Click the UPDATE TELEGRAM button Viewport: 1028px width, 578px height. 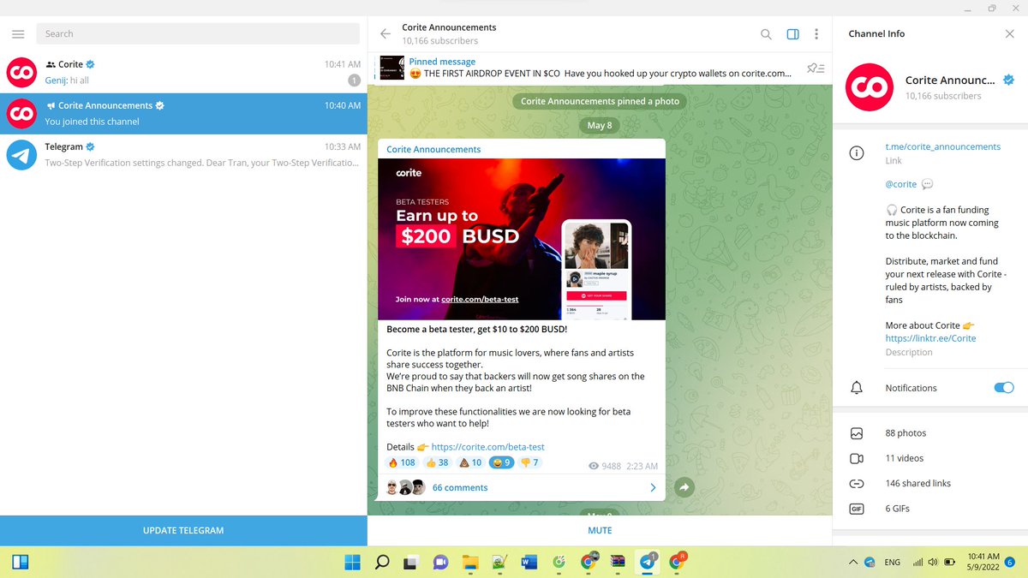183,531
